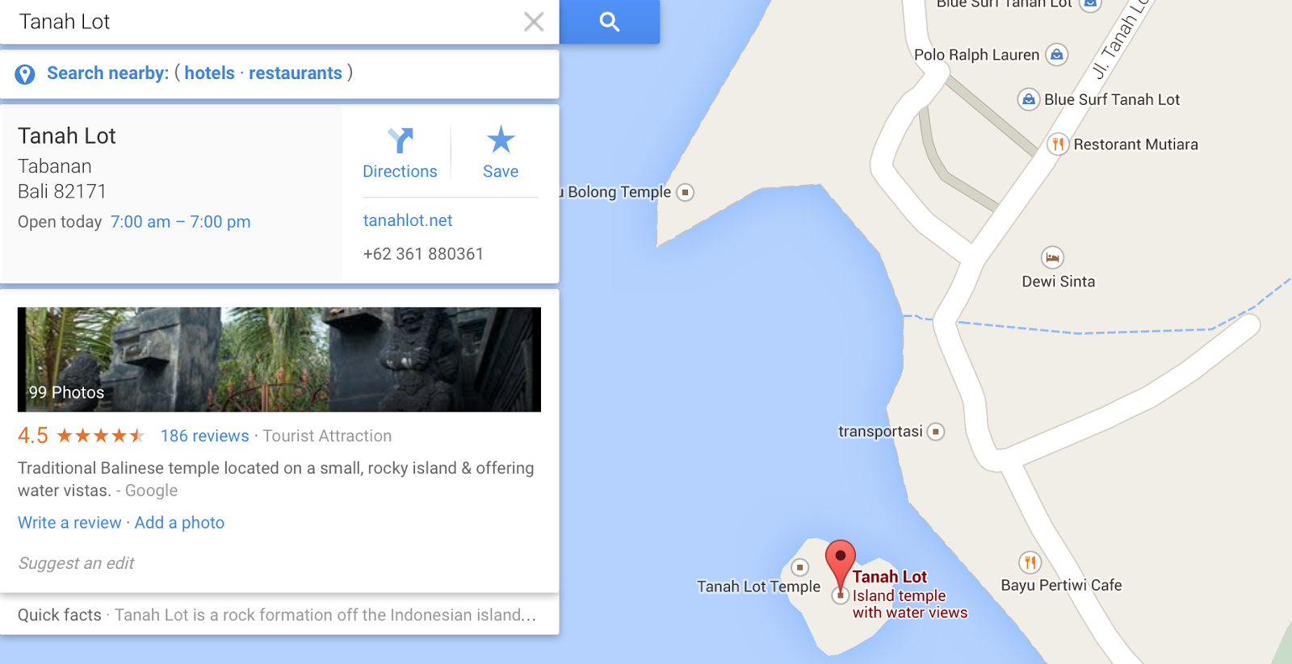Select the Restorant Mutiara restaurant marker
The height and width of the screenshot is (664, 1292).
coord(1058,144)
